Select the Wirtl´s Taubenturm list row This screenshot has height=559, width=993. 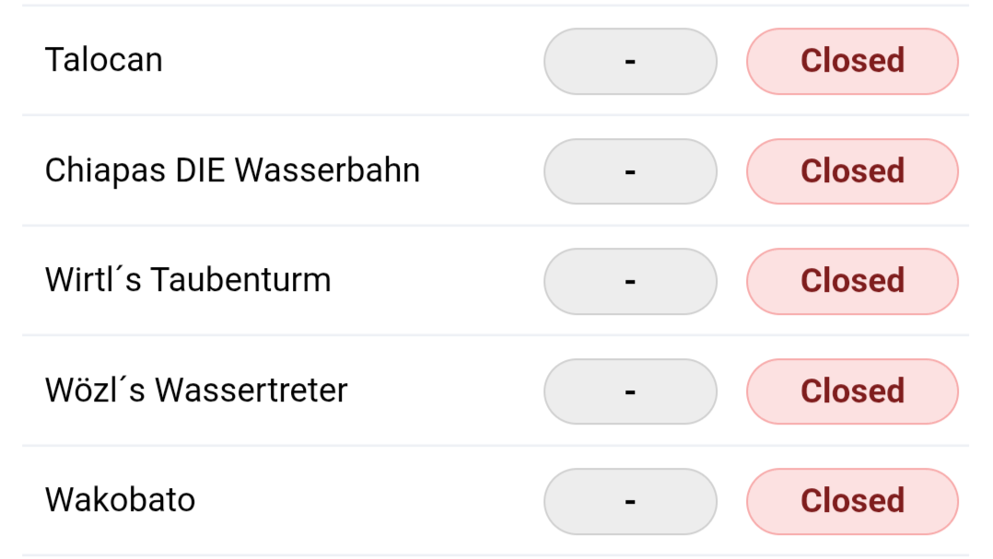pos(496,281)
